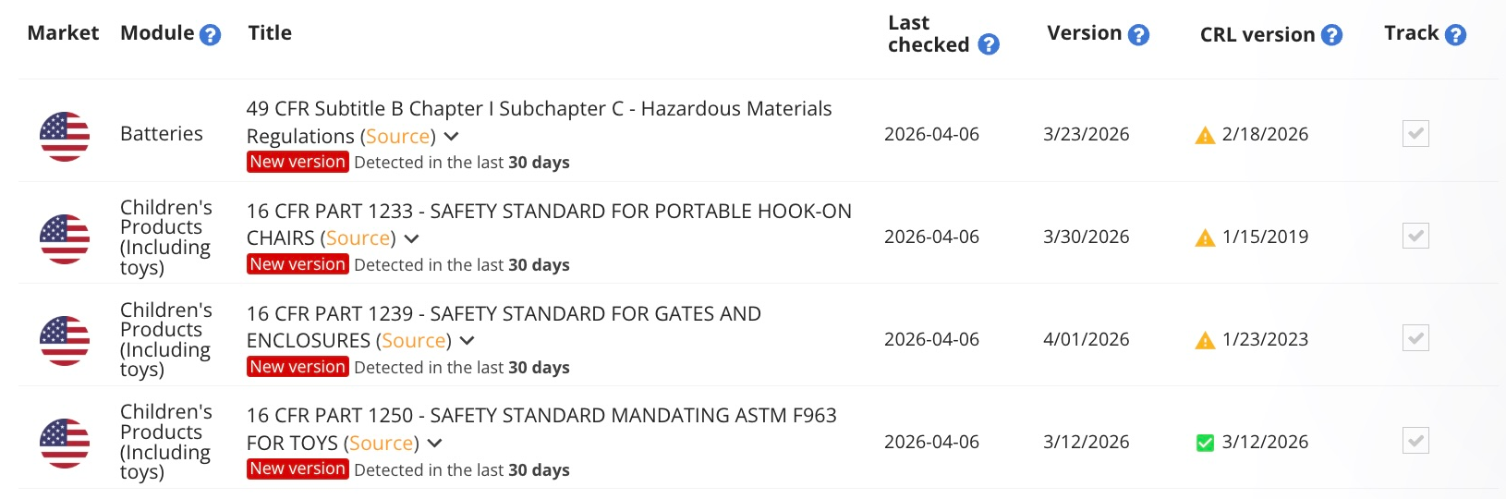Click the warning icon beside 2/18/2026
This screenshot has height=499, width=1506.
click(1205, 136)
